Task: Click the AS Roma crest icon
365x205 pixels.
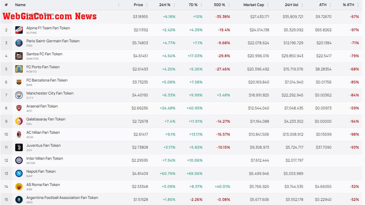Action: coord(19,186)
